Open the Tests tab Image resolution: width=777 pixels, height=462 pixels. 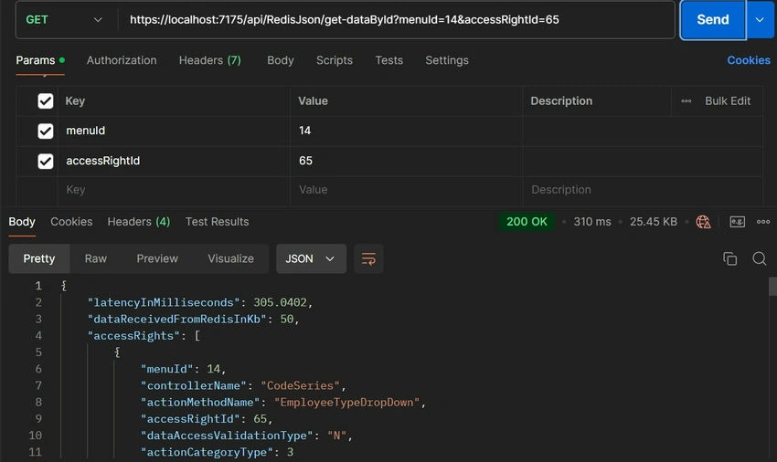(389, 60)
